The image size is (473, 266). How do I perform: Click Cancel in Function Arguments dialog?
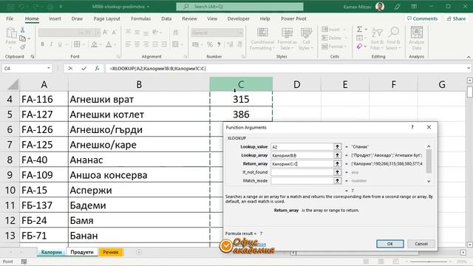pos(421,244)
